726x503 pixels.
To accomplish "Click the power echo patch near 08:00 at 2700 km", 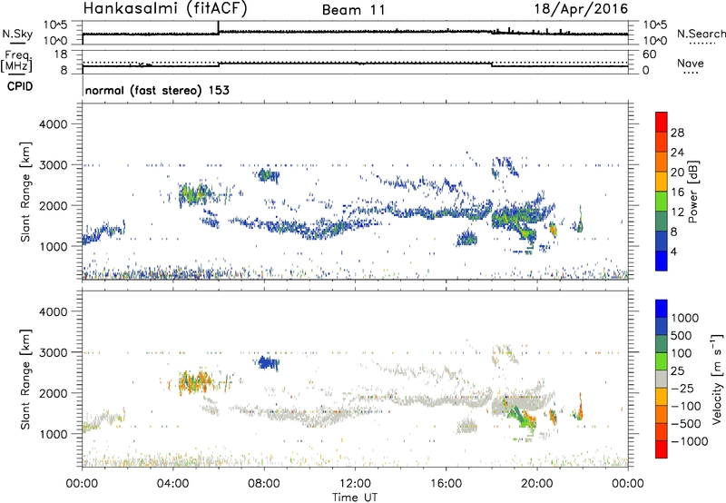I will click(x=267, y=175).
